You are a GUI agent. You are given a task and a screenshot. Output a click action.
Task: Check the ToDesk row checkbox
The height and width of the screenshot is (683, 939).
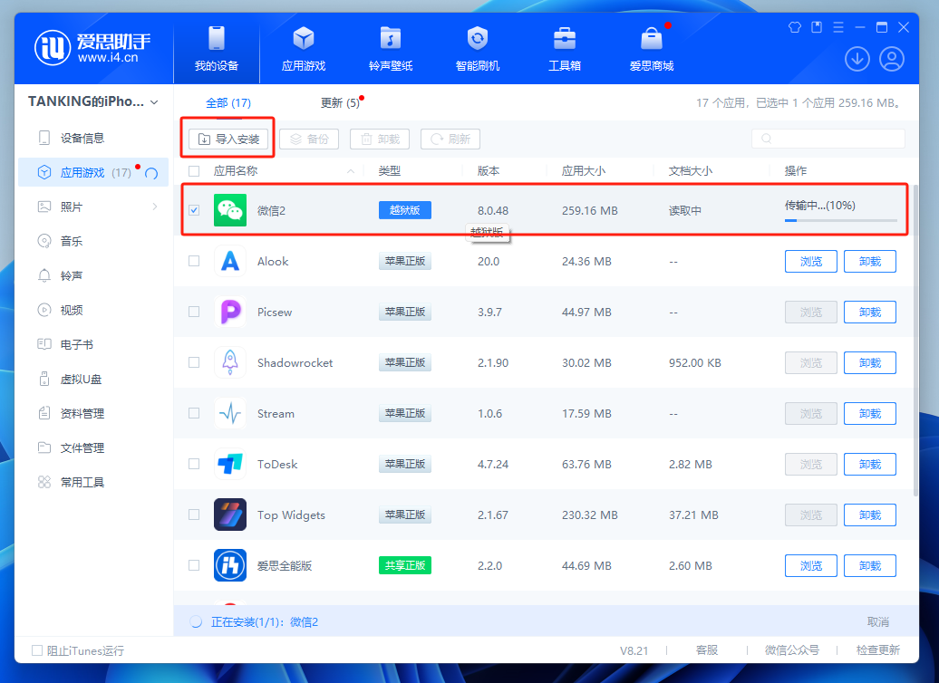[194, 464]
